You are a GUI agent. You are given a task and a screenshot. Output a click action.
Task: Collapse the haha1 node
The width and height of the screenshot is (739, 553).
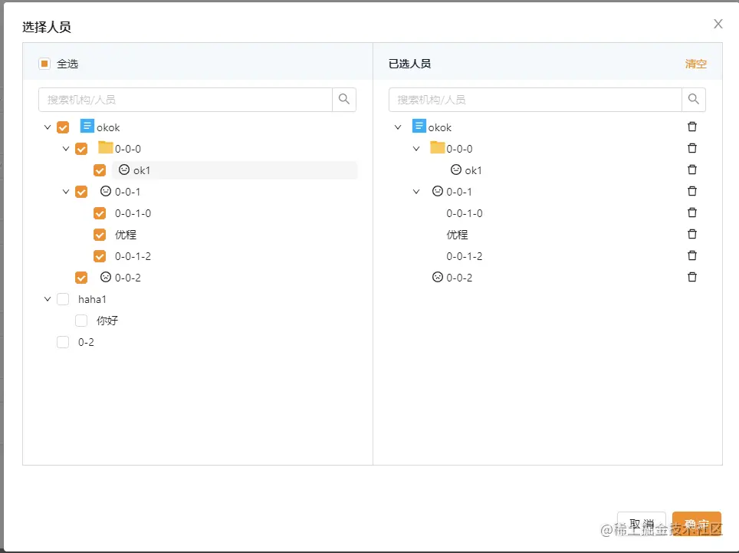click(47, 299)
